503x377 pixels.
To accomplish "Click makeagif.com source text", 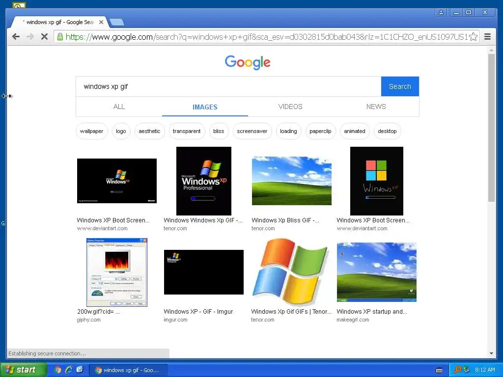I will 353,320.
